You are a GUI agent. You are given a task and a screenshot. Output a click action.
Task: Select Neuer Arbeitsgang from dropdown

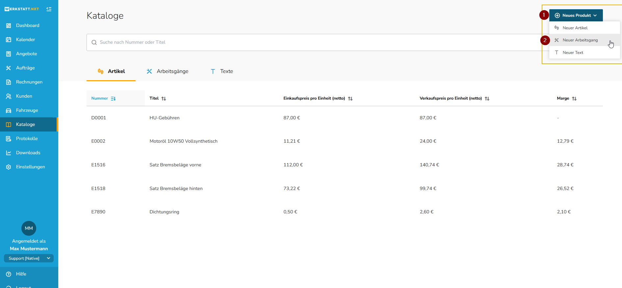pos(584,40)
